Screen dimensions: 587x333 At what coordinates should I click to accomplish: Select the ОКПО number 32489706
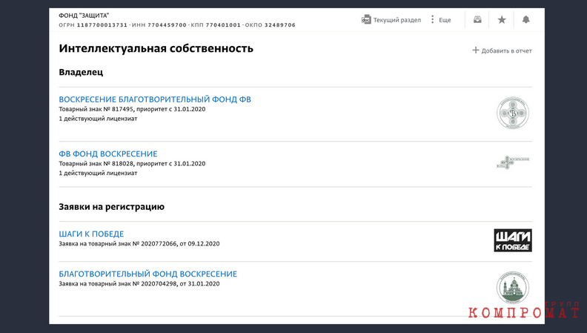click(x=280, y=25)
